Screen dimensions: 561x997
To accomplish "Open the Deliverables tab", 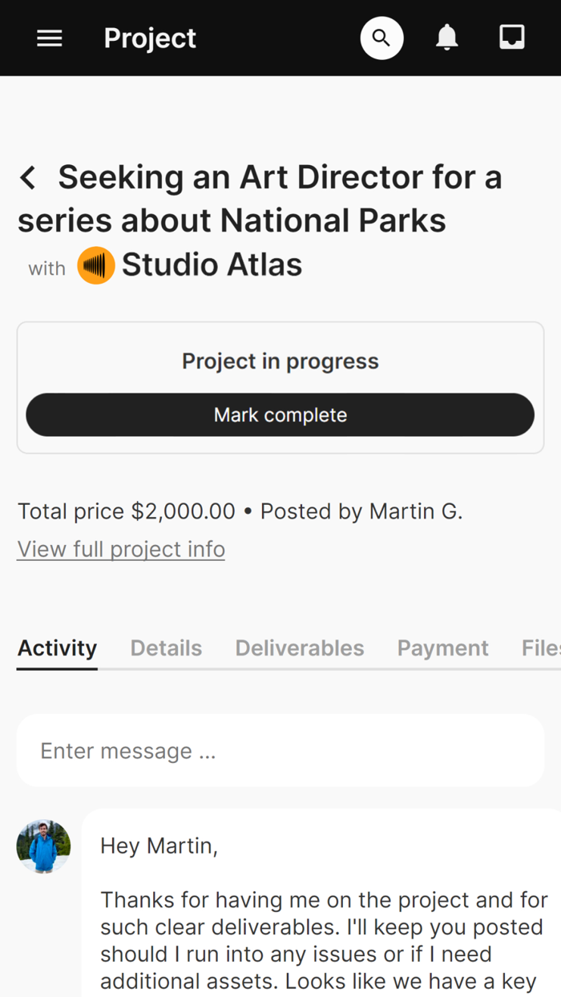I will click(x=300, y=648).
